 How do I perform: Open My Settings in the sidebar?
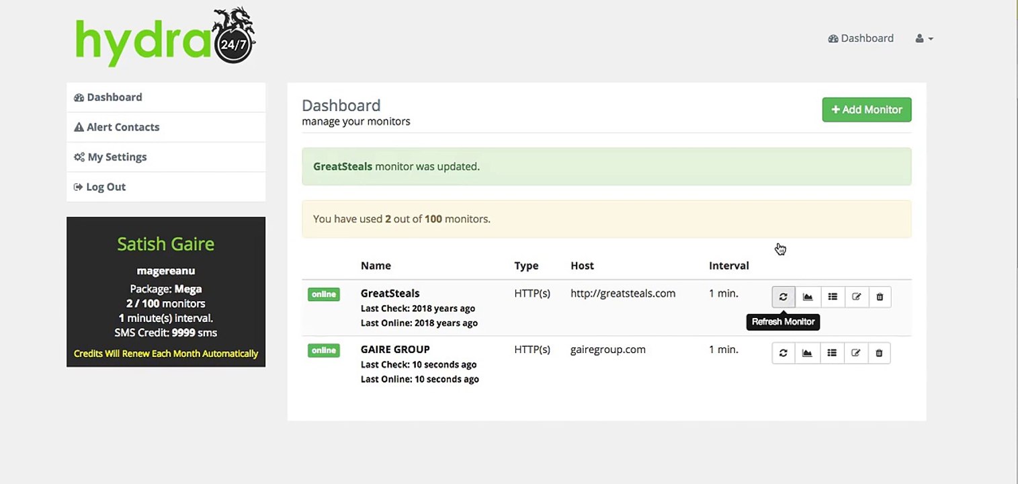click(166, 157)
